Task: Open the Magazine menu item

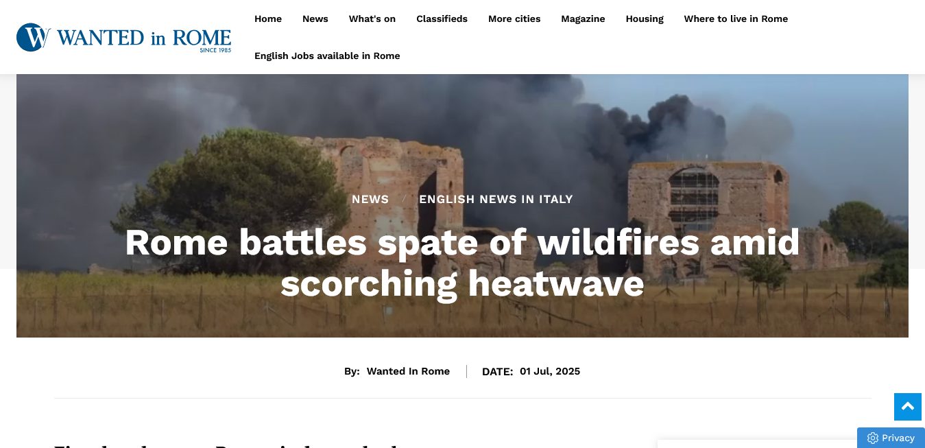Action: point(583,19)
